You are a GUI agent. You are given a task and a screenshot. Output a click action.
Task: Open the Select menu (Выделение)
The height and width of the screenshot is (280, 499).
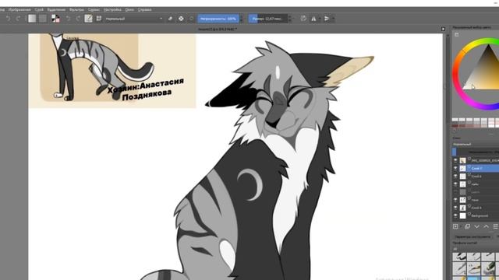[x=56, y=10]
